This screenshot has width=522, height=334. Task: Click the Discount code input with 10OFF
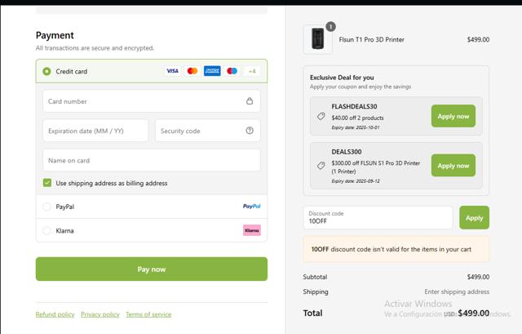pyautogui.click(x=378, y=218)
